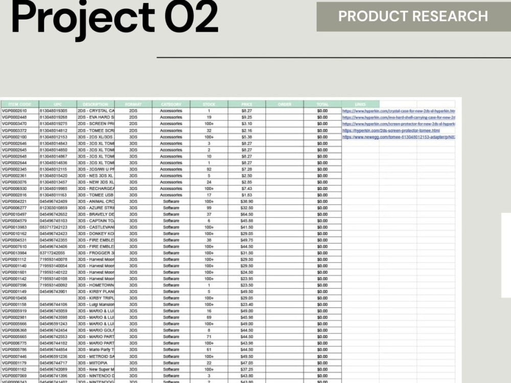Select the ITEM CODE column header
Image resolution: width=511 pixels, height=383 pixels.
pos(20,104)
